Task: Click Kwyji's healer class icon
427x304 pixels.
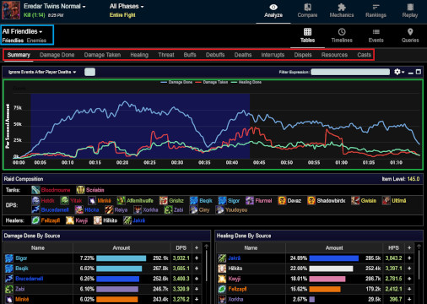Action: [x=70, y=220]
